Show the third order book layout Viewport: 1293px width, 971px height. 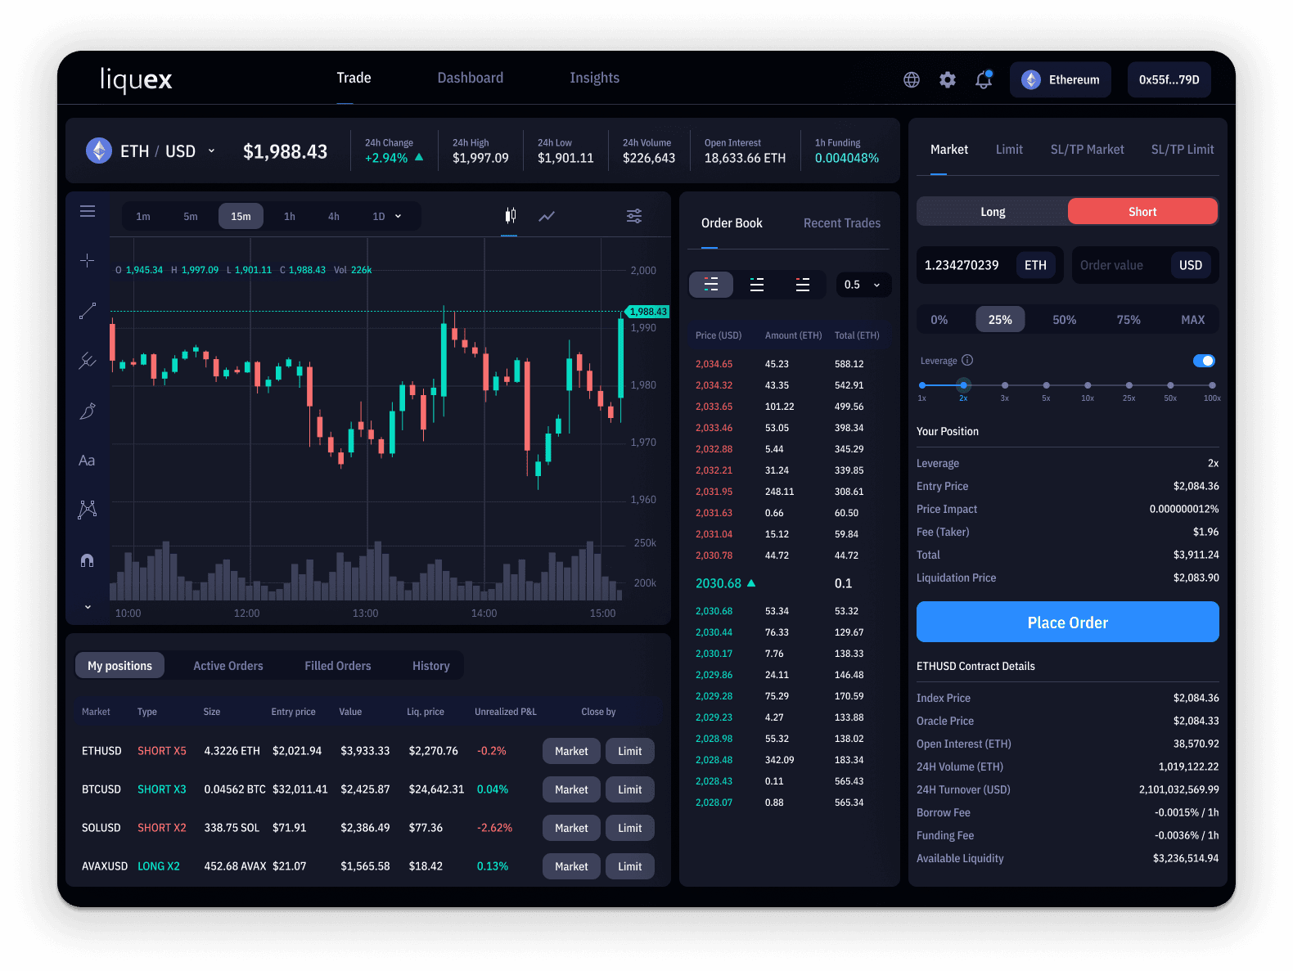[803, 285]
